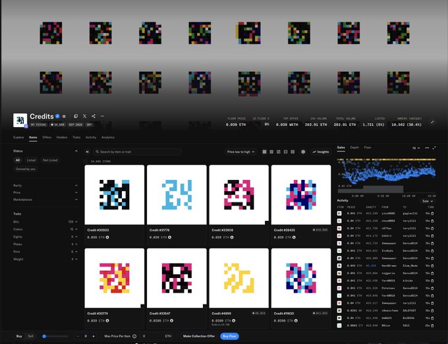Click the Credits collection avatar
Image resolution: width=448 pixels, height=344 pixels.
coord(20,120)
